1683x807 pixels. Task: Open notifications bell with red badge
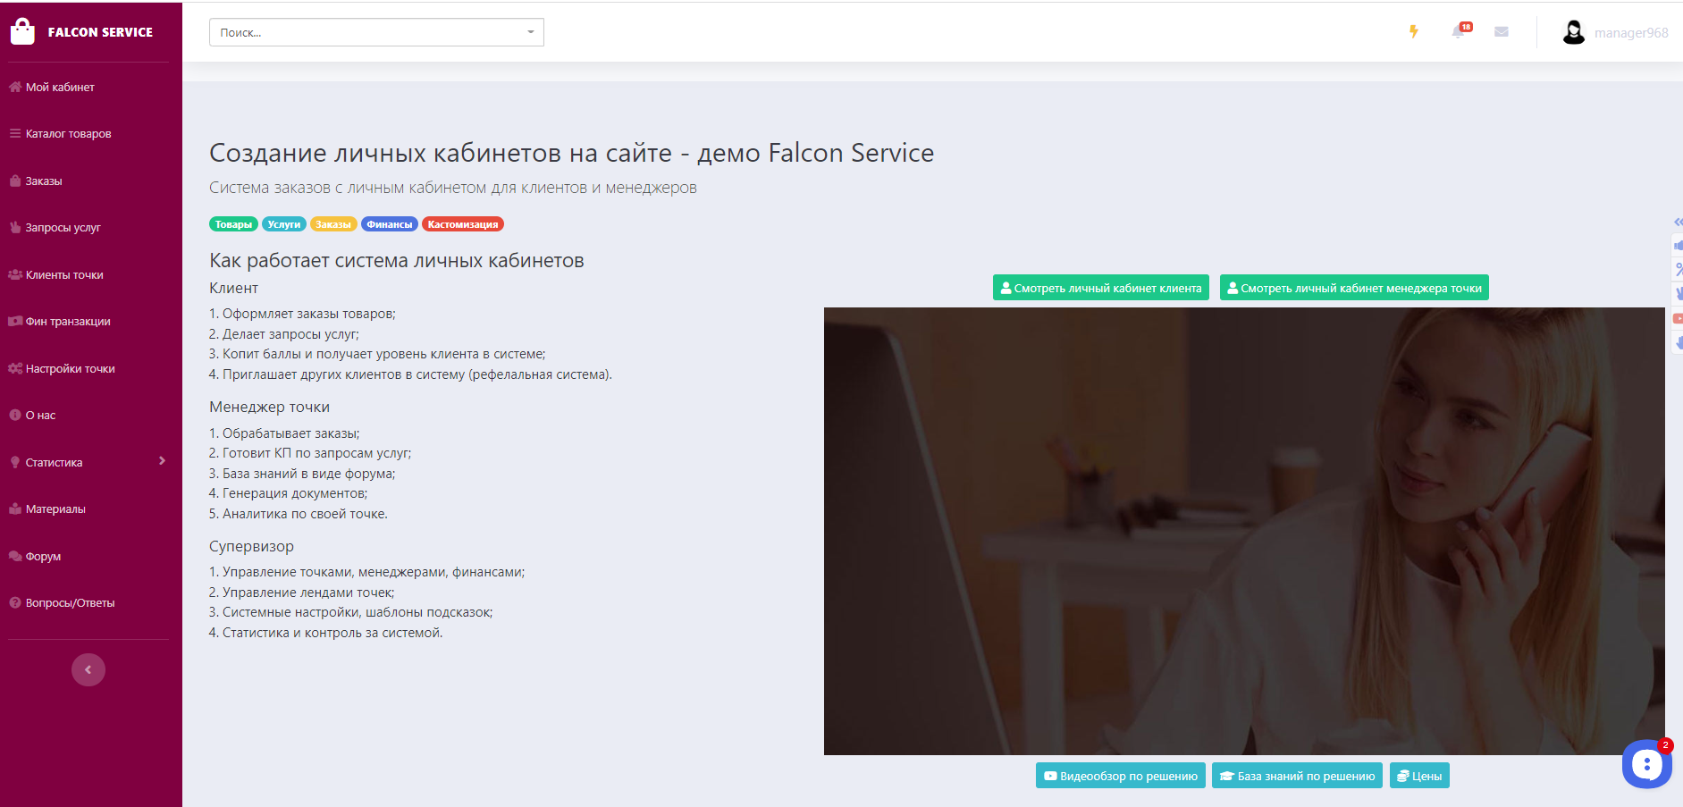[x=1460, y=31]
